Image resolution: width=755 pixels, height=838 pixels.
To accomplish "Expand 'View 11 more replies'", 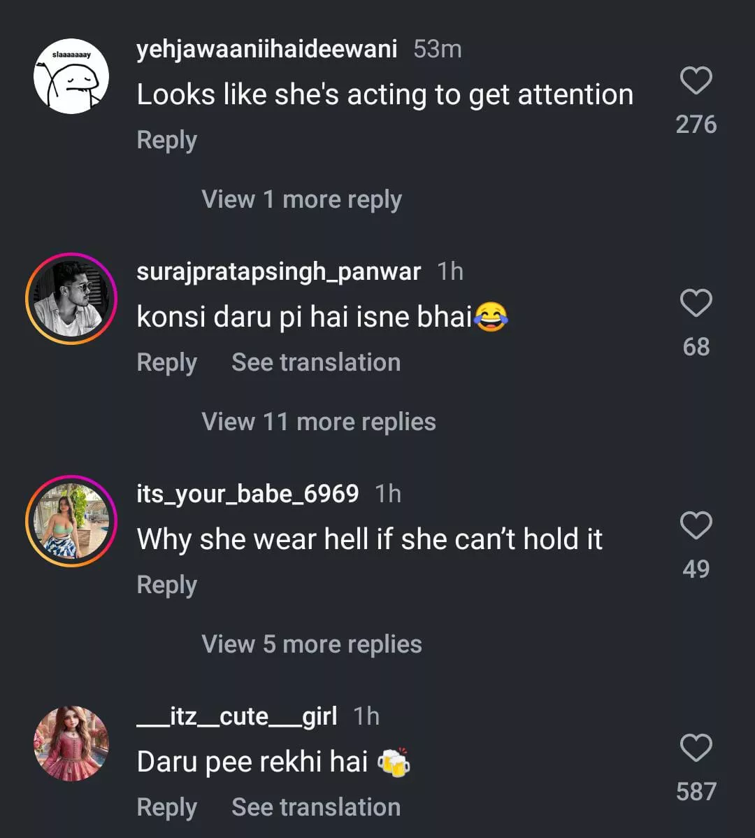I will click(x=318, y=422).
